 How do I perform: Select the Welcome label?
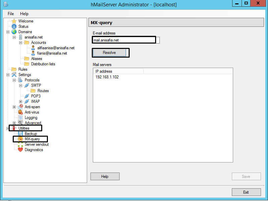[26, 21]
